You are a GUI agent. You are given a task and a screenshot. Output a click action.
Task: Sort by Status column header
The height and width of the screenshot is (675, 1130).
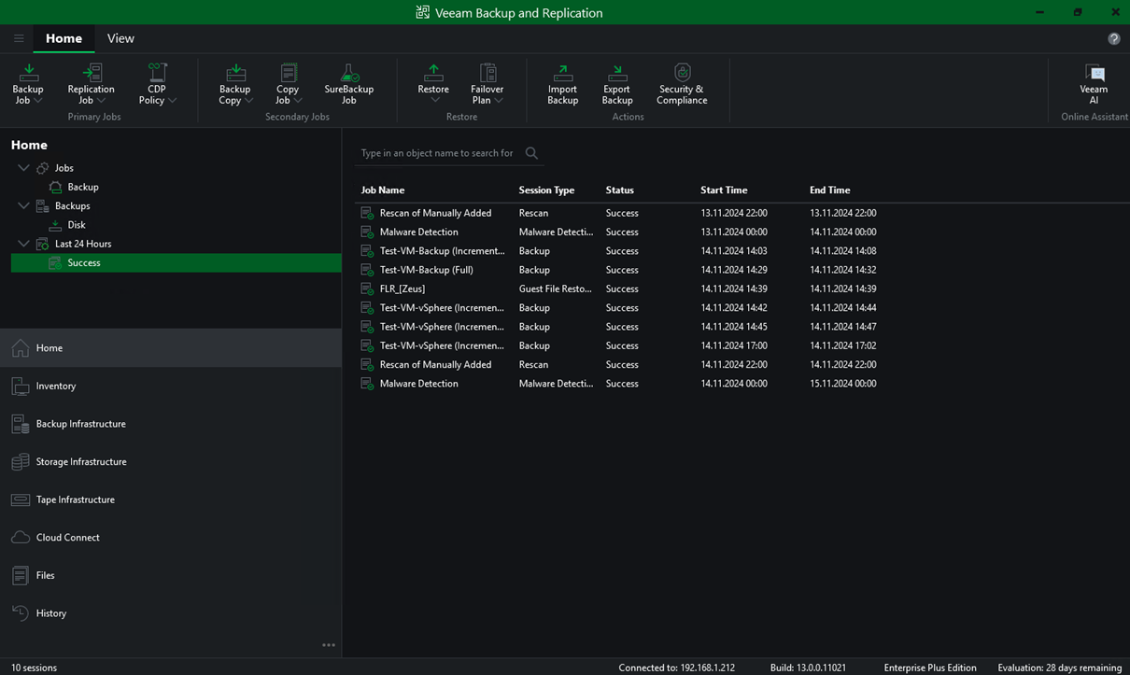(x=619, y=190)
